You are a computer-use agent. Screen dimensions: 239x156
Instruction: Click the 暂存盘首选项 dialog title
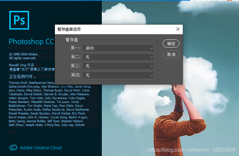tap(69, 29)
